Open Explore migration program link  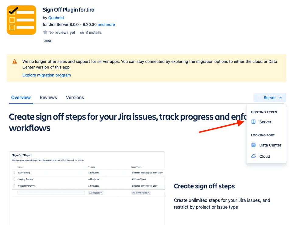[x=47, y=75]
